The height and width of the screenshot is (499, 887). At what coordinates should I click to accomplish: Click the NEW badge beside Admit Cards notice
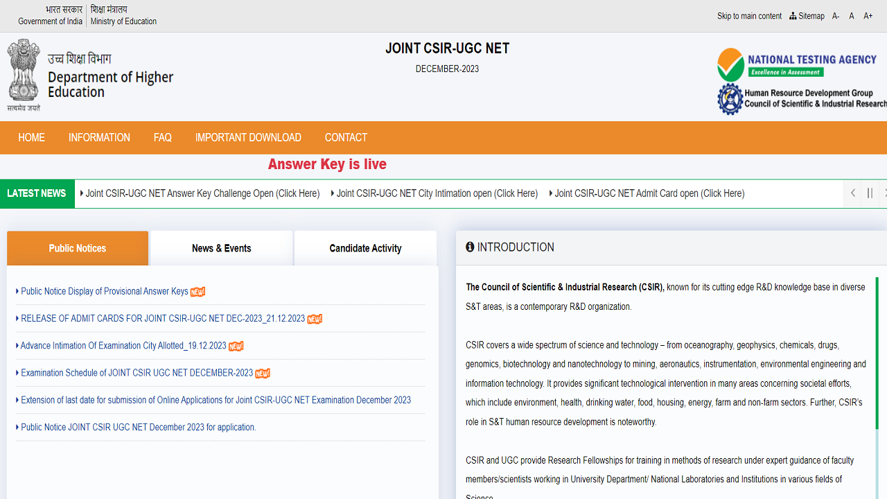(315, 319)
